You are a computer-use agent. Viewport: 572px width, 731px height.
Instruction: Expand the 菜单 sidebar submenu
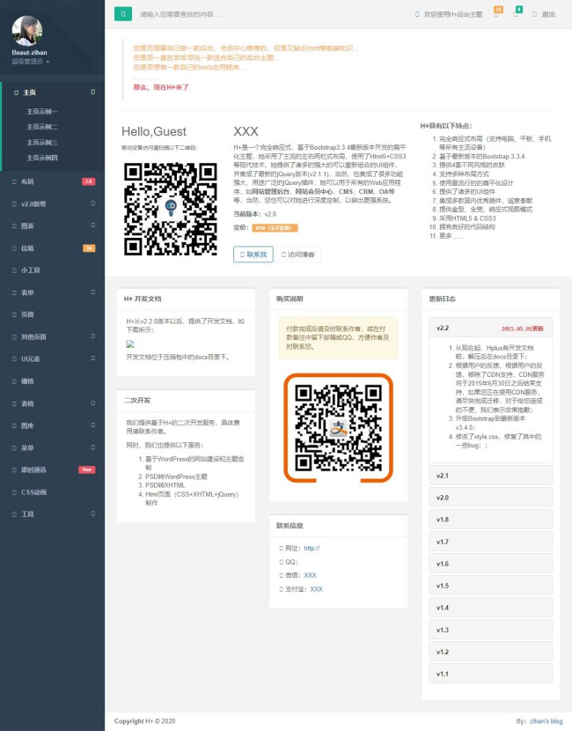click(x=92, y=447)
